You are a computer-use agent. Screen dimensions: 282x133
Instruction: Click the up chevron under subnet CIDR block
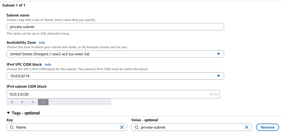coord(33,102)
